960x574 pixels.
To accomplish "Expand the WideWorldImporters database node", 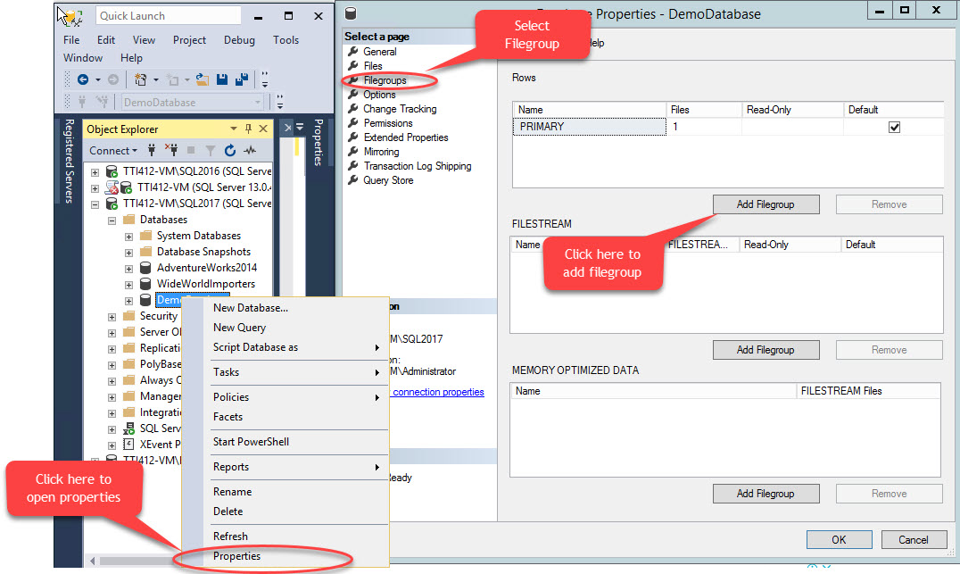I will 128,285.
